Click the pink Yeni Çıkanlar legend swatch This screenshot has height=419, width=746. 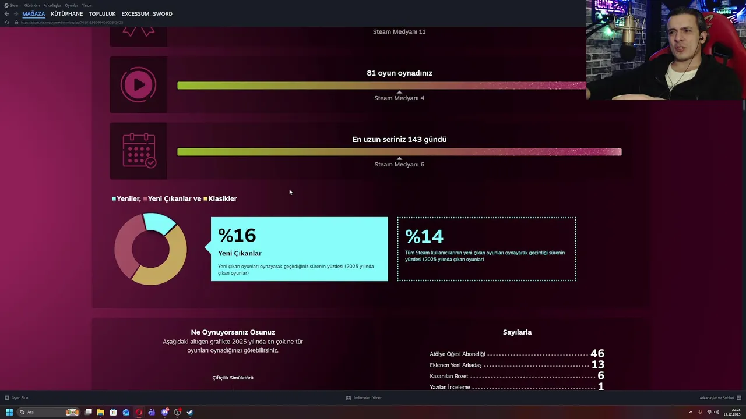coord(145,199)
